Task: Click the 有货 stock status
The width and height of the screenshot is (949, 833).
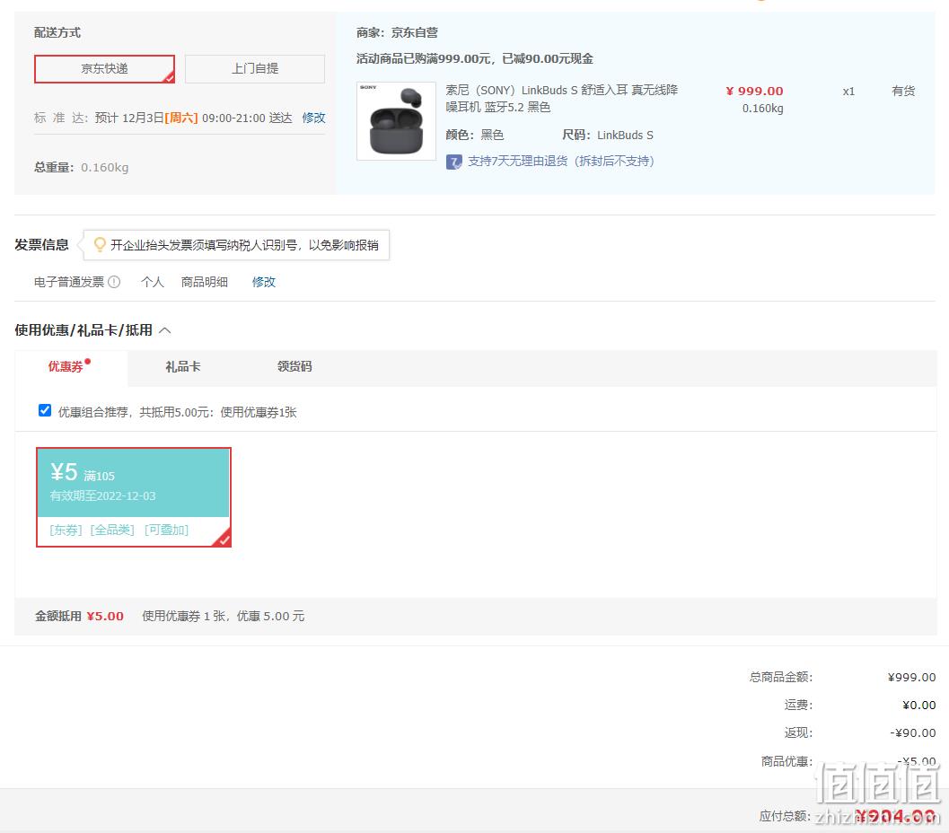Action: click(x=903, y=92)
